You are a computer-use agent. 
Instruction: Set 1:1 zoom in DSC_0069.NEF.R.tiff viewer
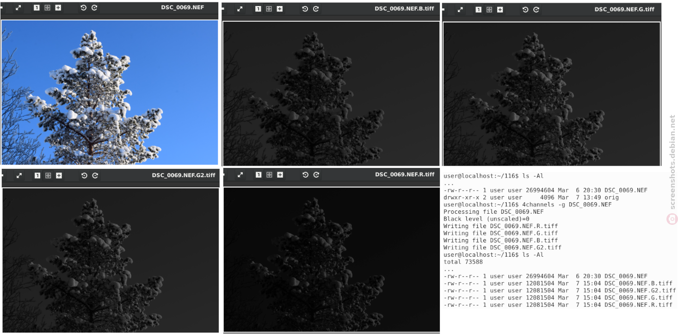coord(259,175)
